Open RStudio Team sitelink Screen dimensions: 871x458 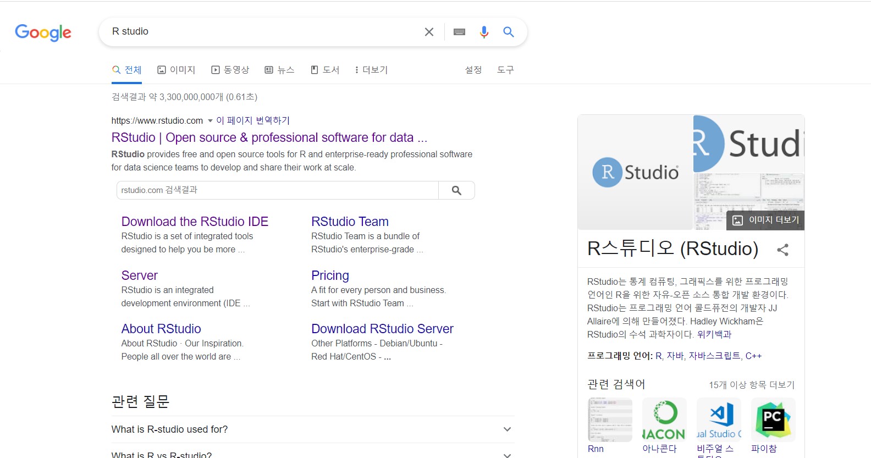pyautogui.click(x=350, y=222)
